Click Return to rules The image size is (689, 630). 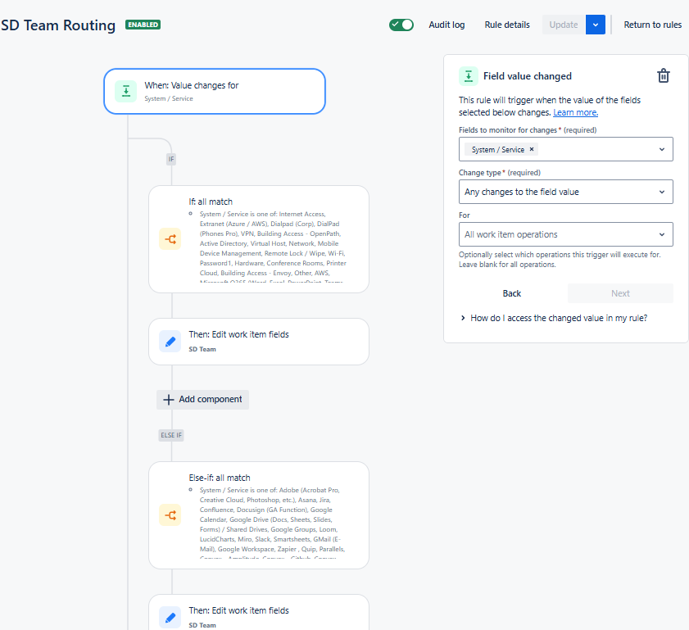652,25
